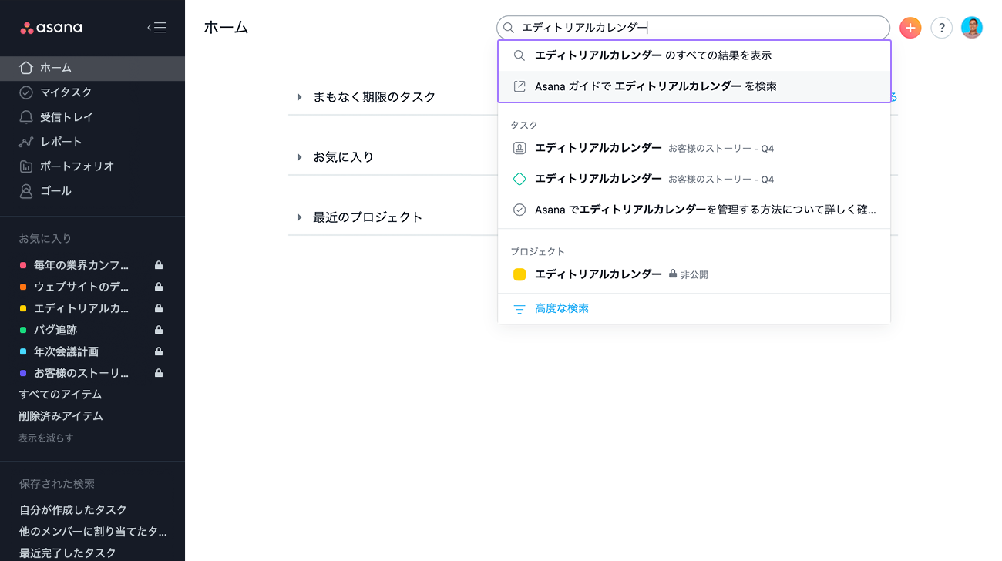The height and width of the screenshot is (561, 1002).
Task: Open the first エディトリアルカレンダー task result
Action: click(694, 148)
